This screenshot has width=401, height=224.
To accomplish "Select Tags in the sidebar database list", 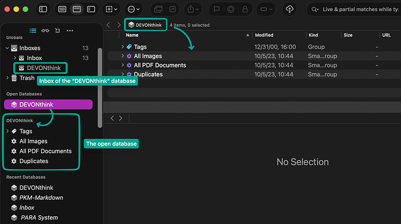I will point(26,131).
